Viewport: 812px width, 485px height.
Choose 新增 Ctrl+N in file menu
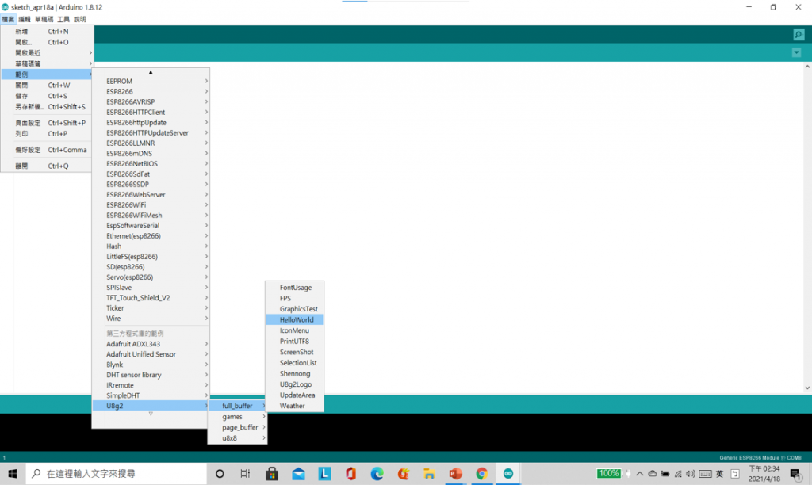point(47,32)
